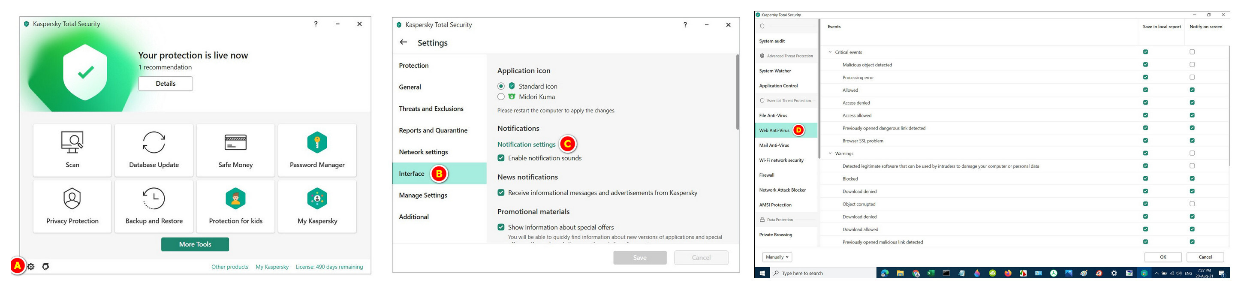This screenshot has width=1241, height=289.
Task: Uncheck Show information about special offers
Action: [x=501, y=227]
